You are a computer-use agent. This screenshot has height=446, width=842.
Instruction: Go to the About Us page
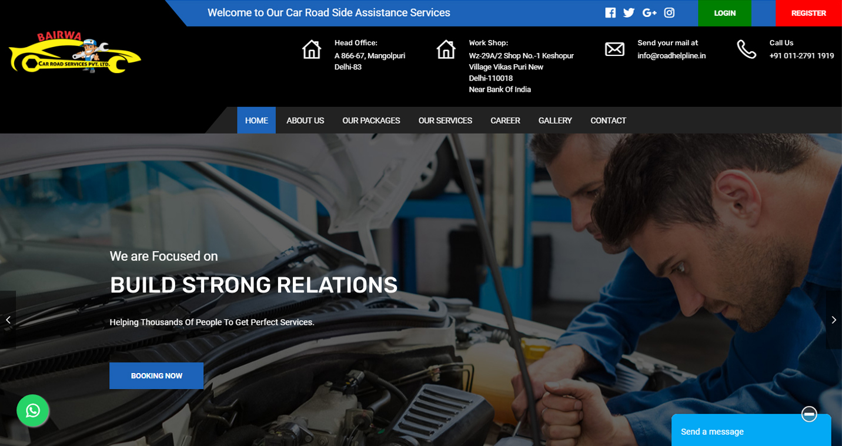click(x=305, y=121)
